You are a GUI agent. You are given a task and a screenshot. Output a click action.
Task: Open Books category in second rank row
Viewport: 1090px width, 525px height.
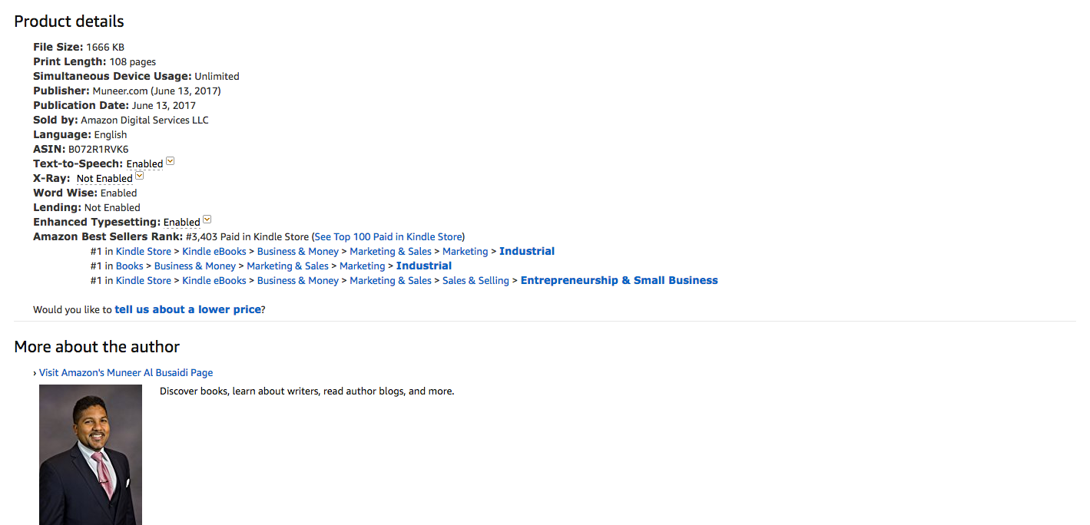(x=130, y=266)
